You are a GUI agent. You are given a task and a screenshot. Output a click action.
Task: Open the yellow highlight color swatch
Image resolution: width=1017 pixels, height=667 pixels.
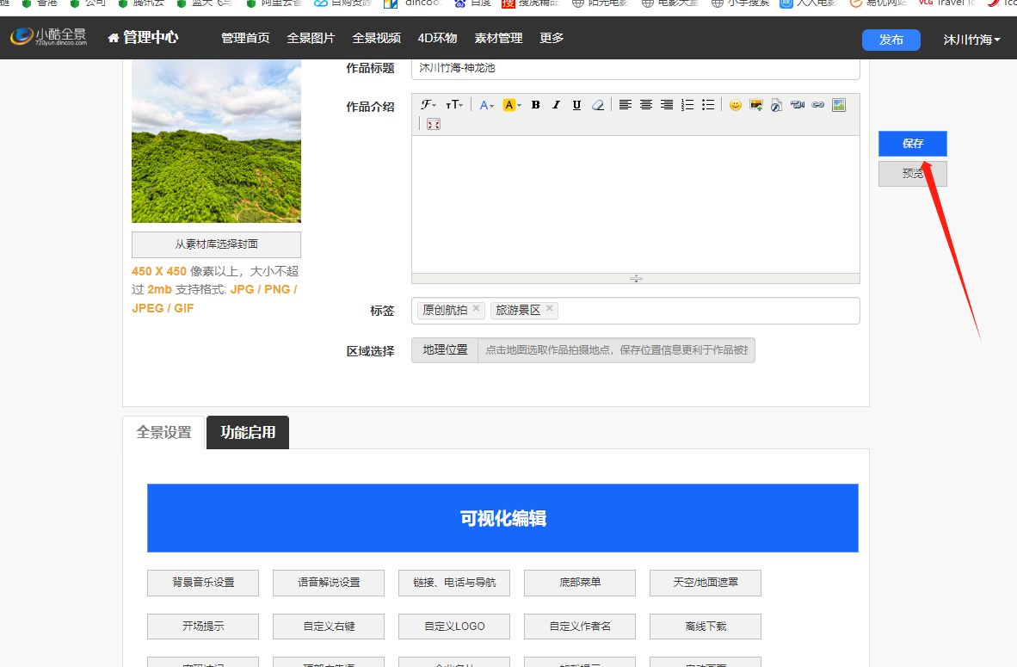[x=509, y=105]
